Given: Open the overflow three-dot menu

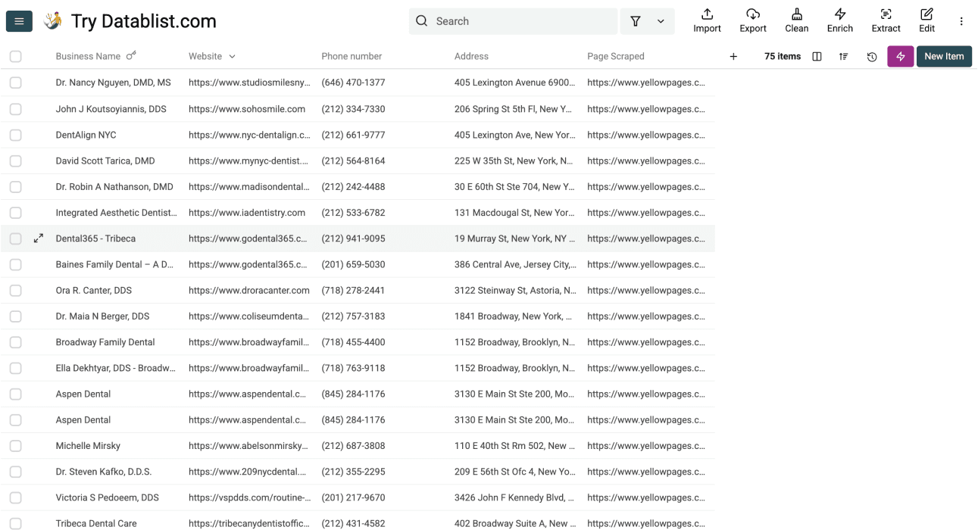Looking at the screenshot, I should pos(961,20).
